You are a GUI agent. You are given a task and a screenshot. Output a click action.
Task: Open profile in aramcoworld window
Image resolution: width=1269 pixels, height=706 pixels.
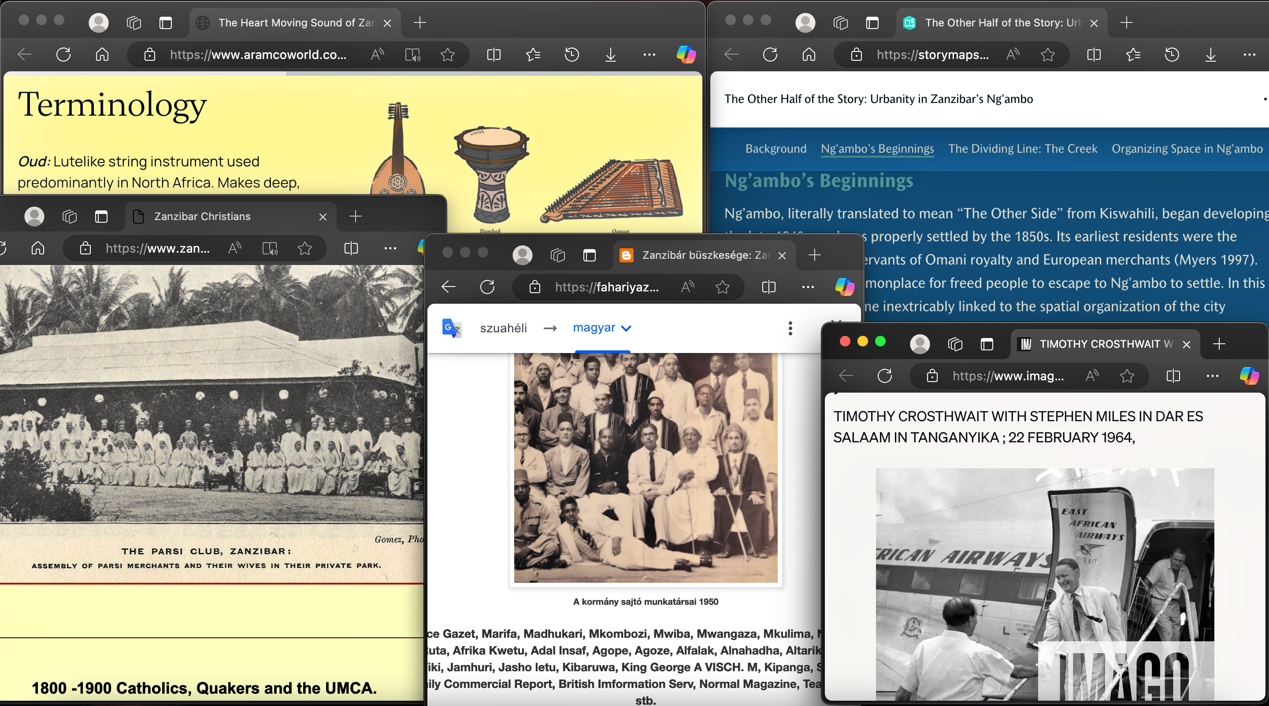tap(99, 22)
